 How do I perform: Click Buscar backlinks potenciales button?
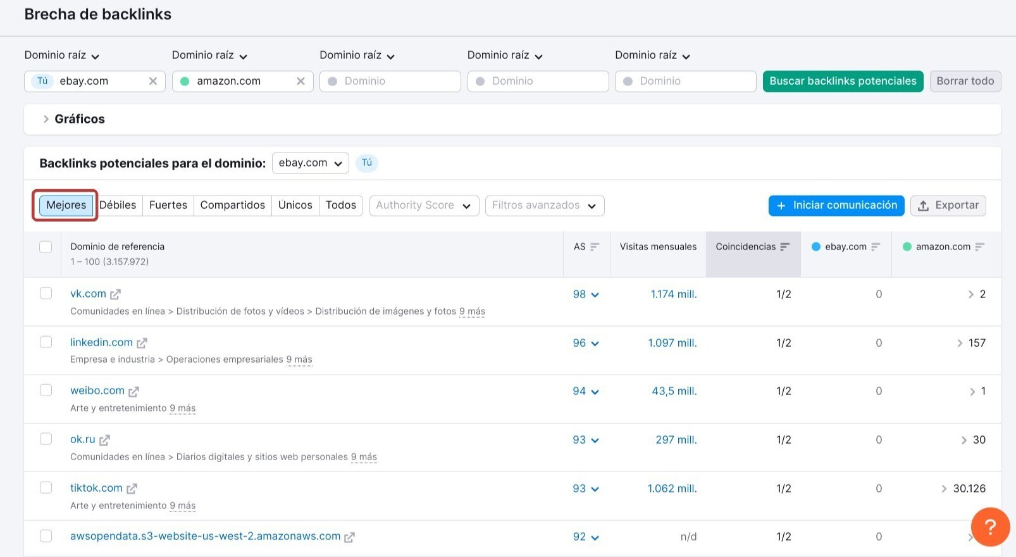pyautogui.click(x=843, y=81)
